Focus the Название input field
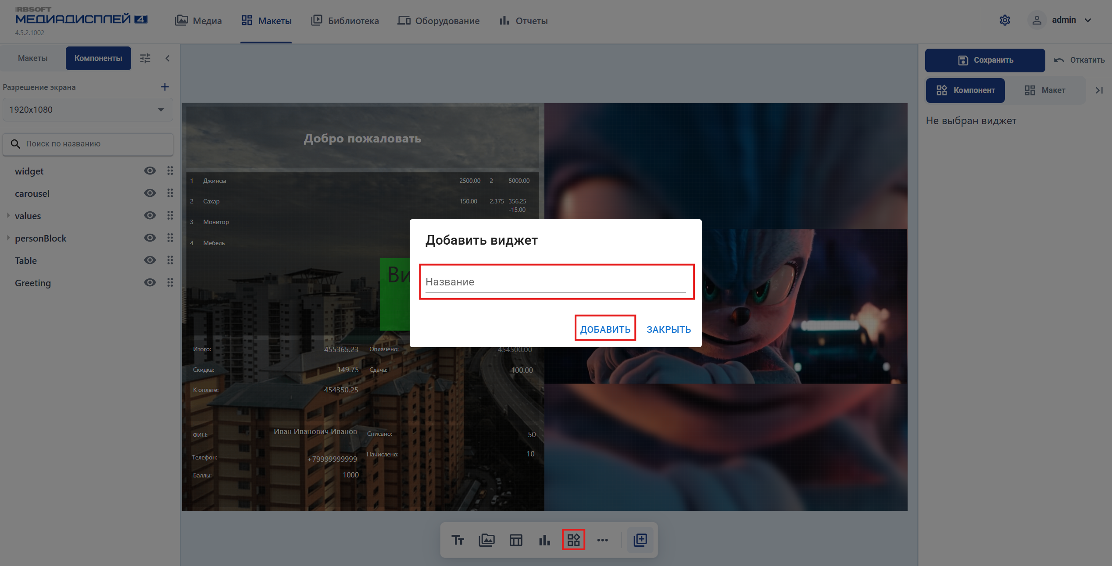 (556, 282)
